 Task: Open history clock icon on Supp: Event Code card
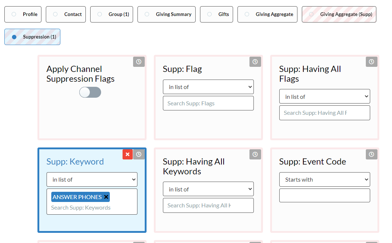click(372, 154)
